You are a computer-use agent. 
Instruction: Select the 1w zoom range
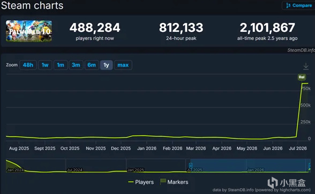point(45,65)
